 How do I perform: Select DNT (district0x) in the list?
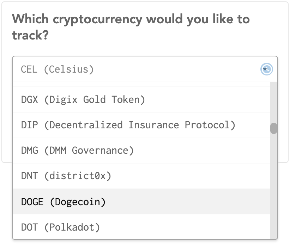coord(141,176)
